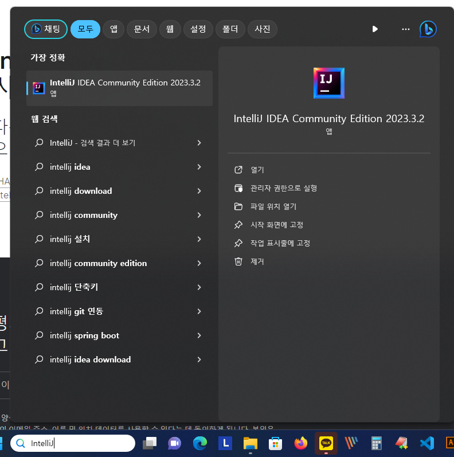
Task: Switch to the 웹 filter tab
Action: click(x=170, y=29)
